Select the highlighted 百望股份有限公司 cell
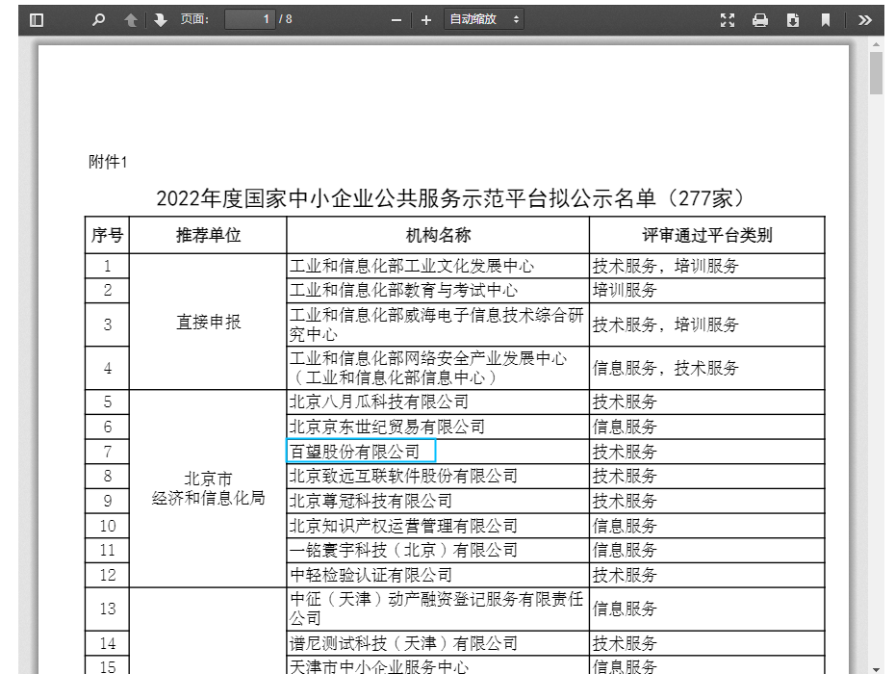 point(362,451)
